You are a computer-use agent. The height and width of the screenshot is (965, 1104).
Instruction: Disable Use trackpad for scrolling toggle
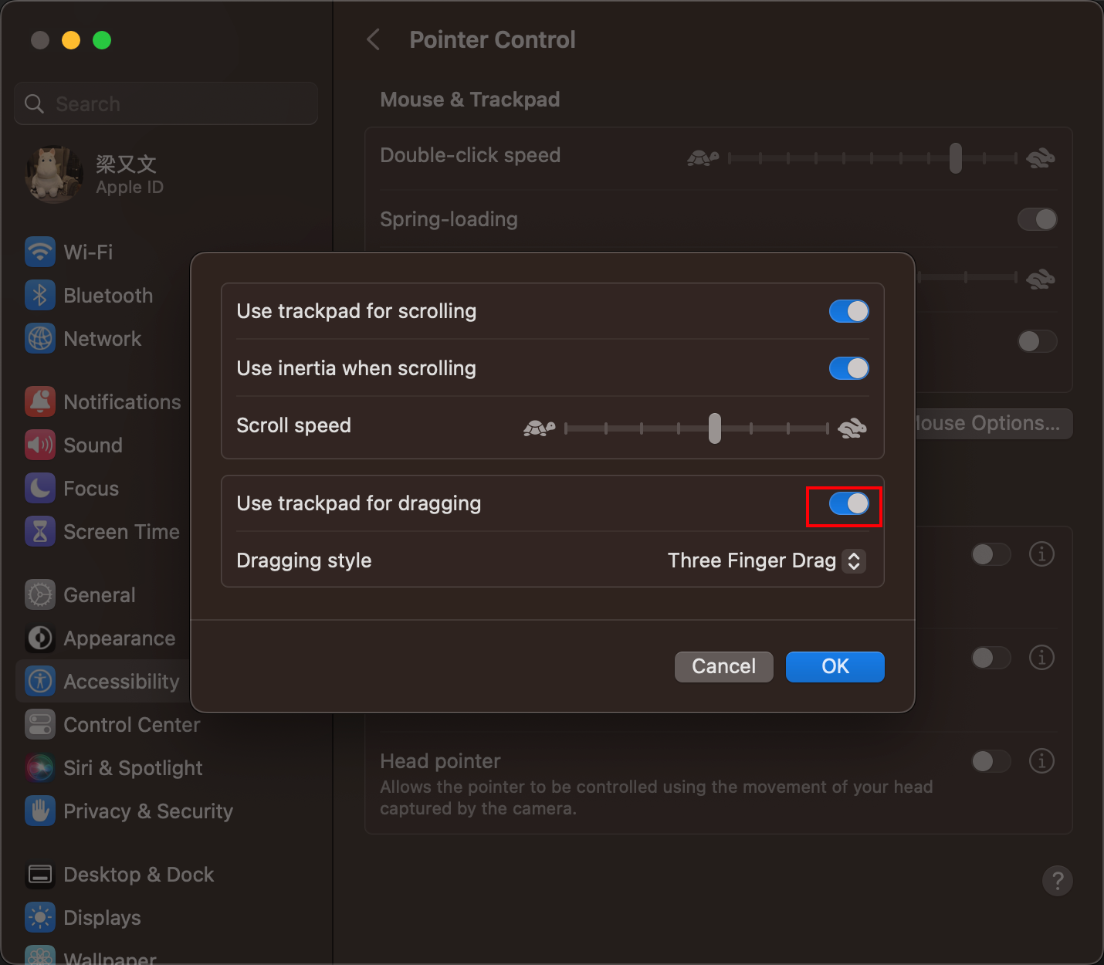849,311
